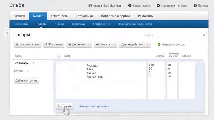Viewport: 214px width, 120px height.
Task: Open the Другие действия dropdown
Action: (x=135, y=44)
